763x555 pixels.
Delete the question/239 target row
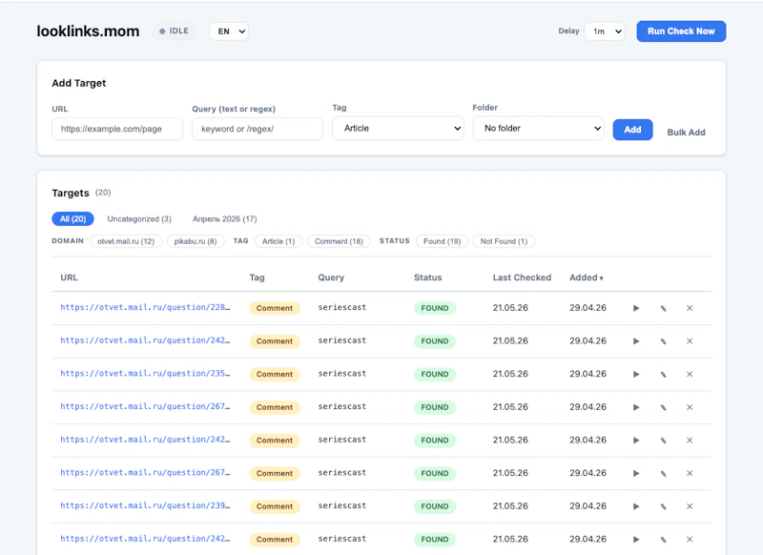pyautogui.click(x=690, y=506)
